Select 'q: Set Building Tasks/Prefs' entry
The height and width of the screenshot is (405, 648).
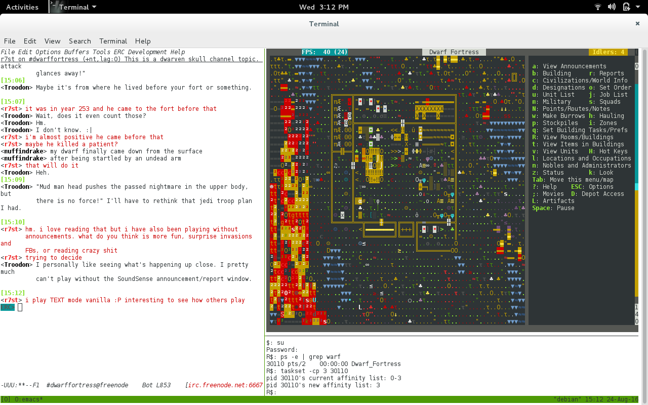pyautogui.click(x=580, y=130)
